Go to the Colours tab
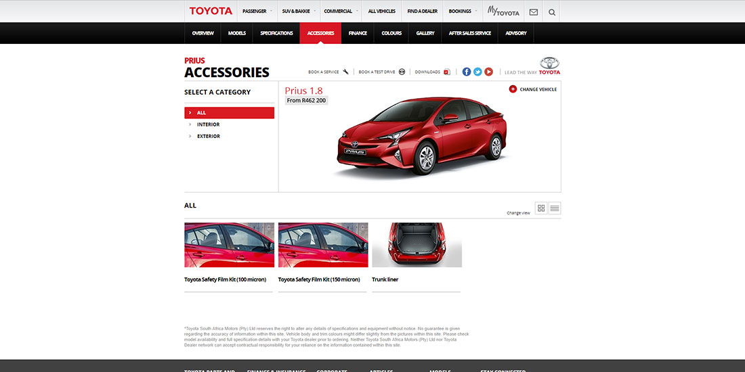Screen dimensions: 745x372 391,33
